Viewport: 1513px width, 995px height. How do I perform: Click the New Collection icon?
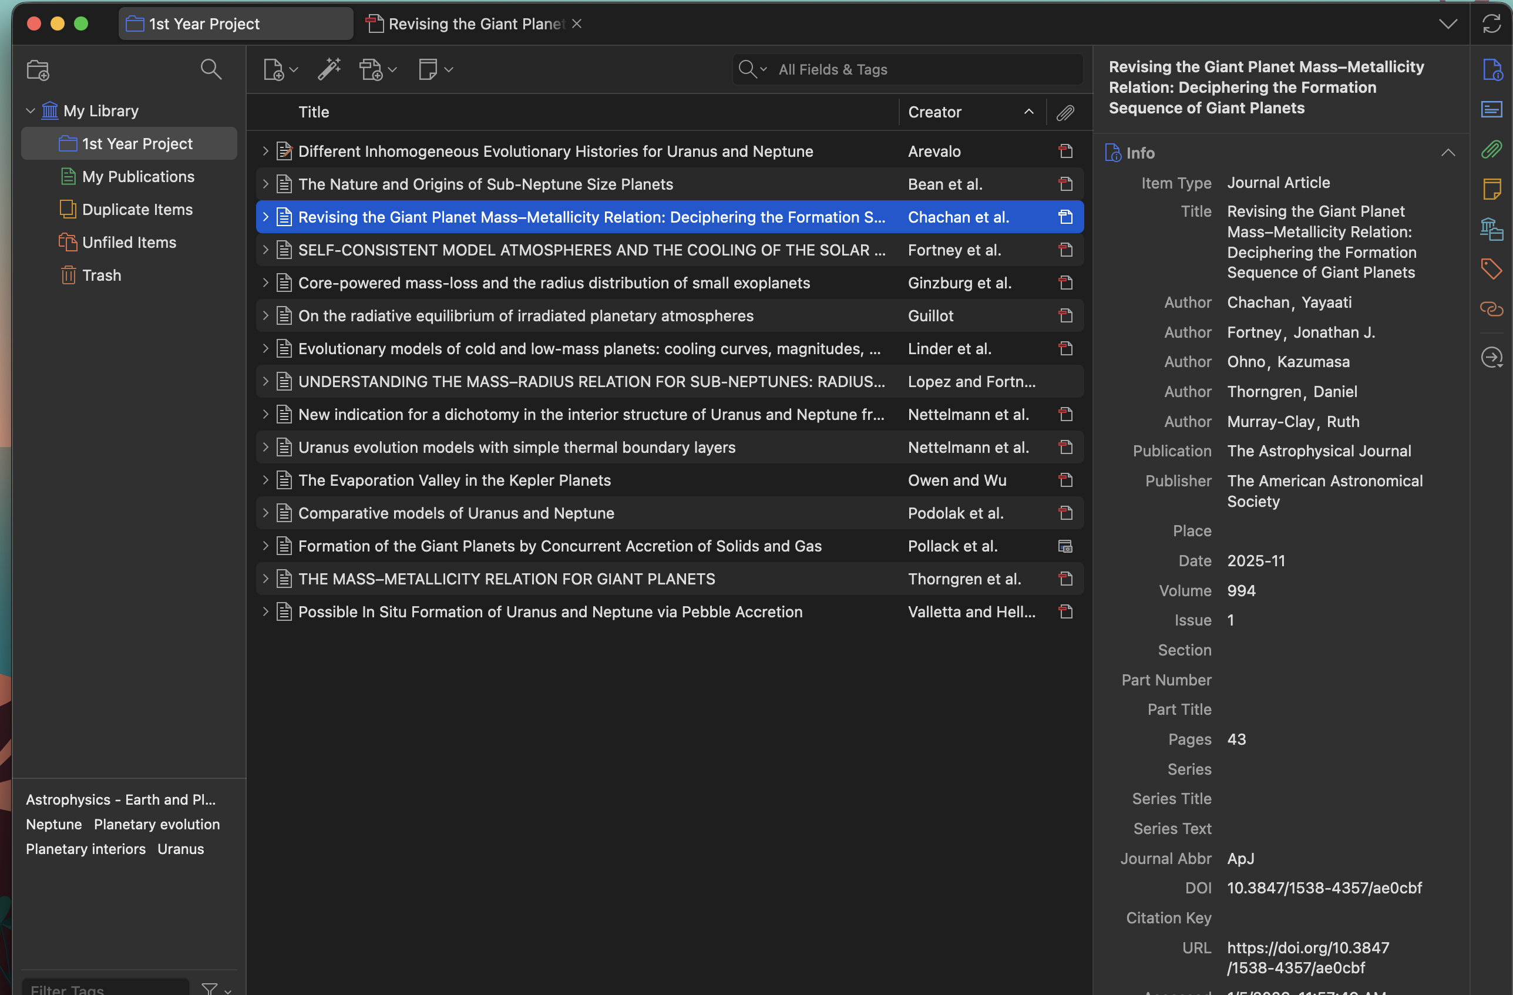click(x=38, y=70)
